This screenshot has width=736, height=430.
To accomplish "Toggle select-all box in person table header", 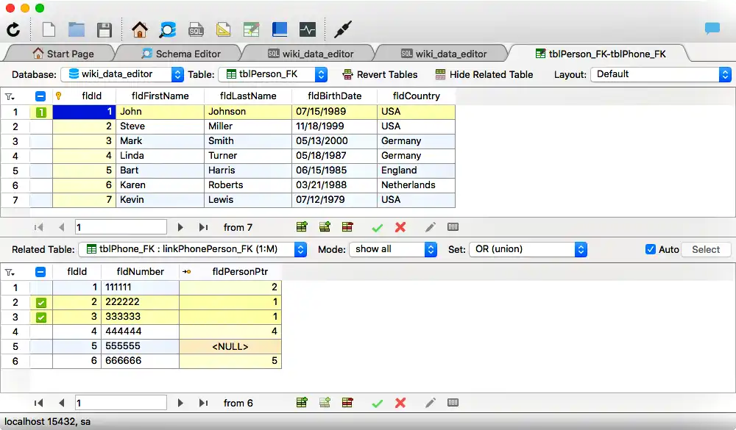I will tap(40, 96).
